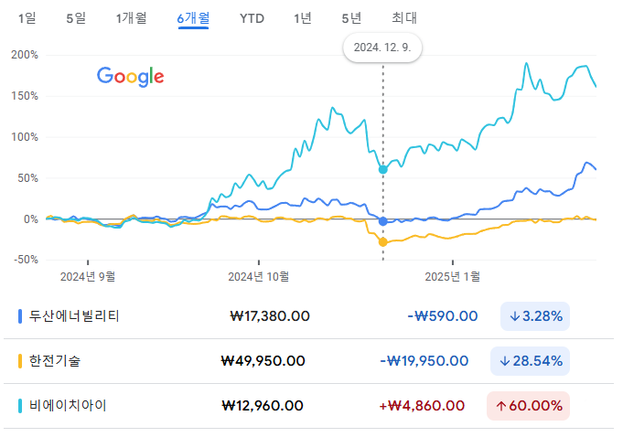Select the 6개월 range tab

point(194,18)
